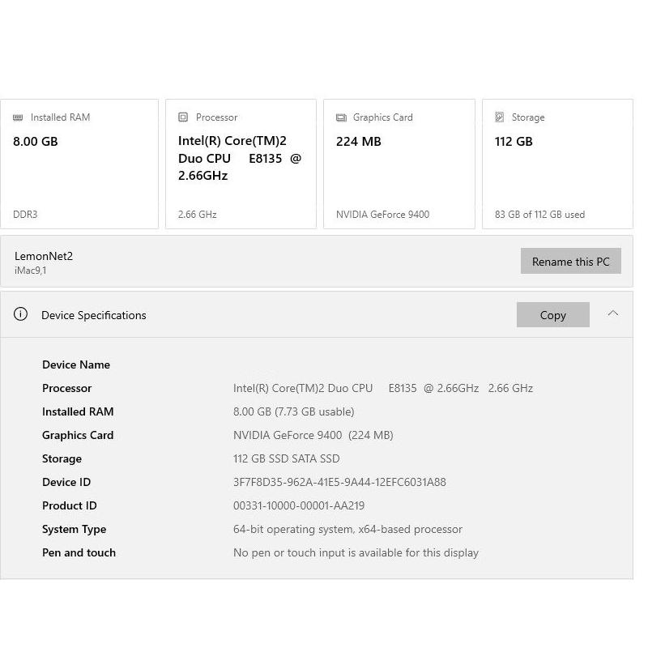This screenshot has height=648, width=648.
Task: Click NVIDIA GeForce 9400 in Graphics card
Action: [382, 215]
